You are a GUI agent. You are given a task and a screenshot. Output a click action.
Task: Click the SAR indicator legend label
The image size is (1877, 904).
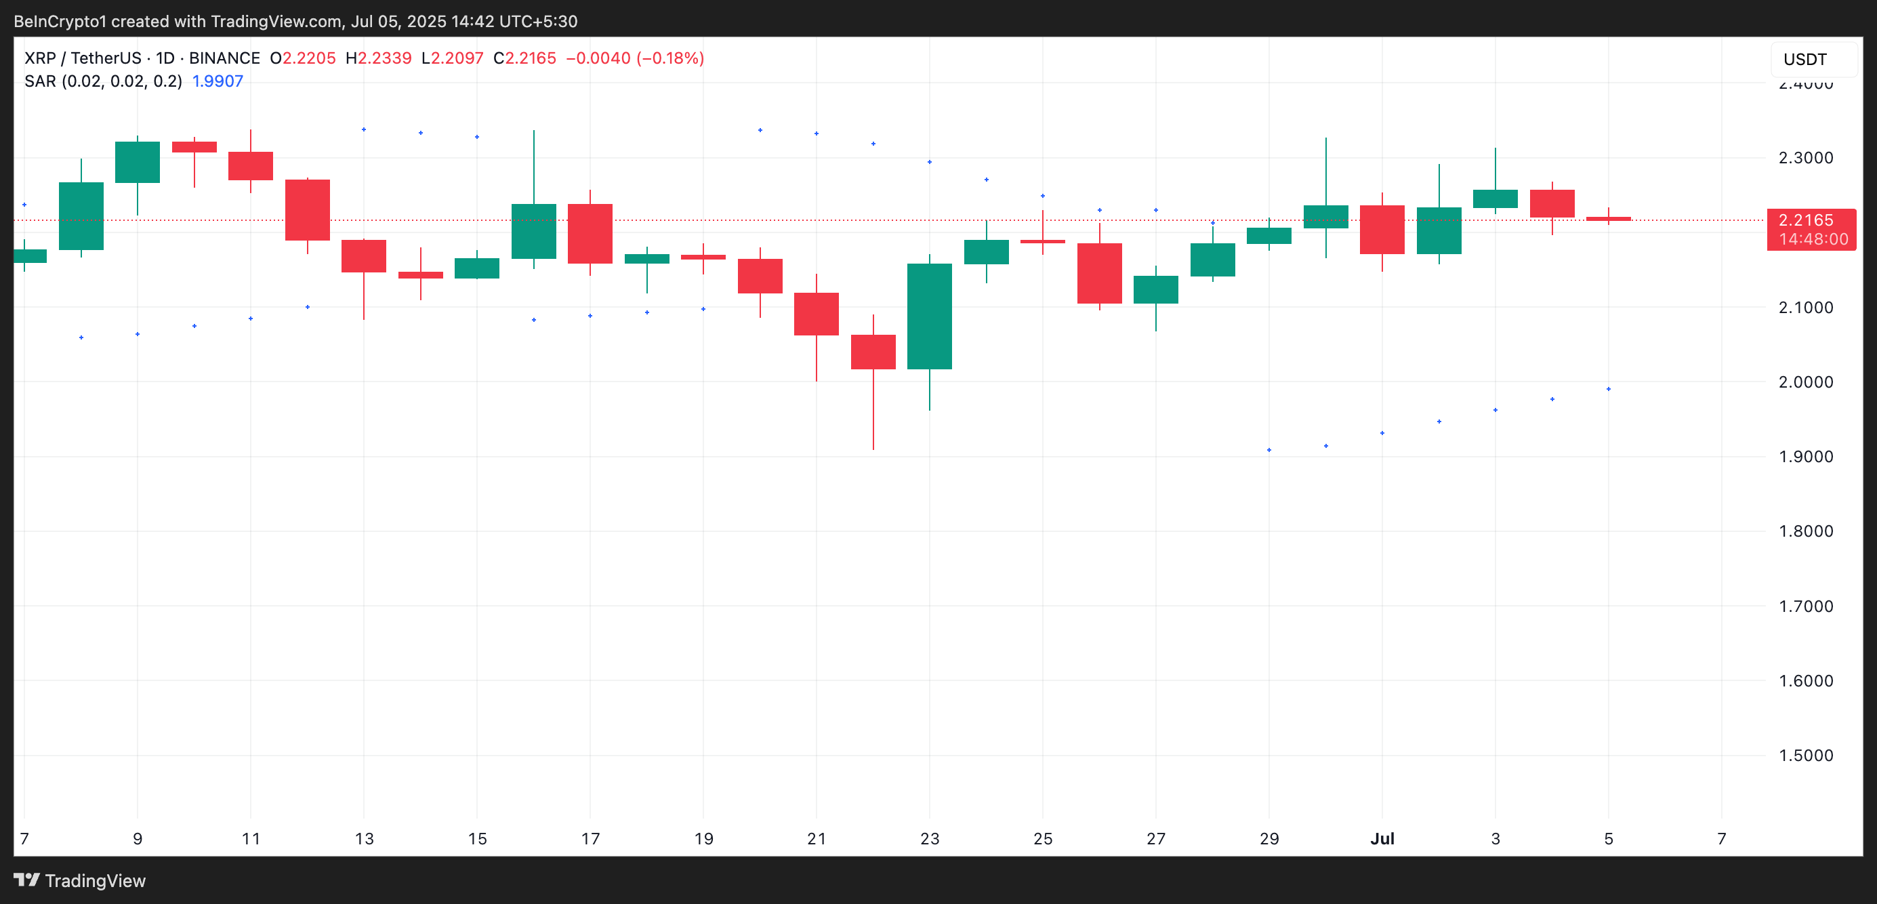103,81
